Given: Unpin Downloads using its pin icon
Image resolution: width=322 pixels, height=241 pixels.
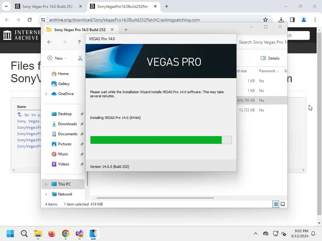Looking at the screenshot, I should [82, 124].
